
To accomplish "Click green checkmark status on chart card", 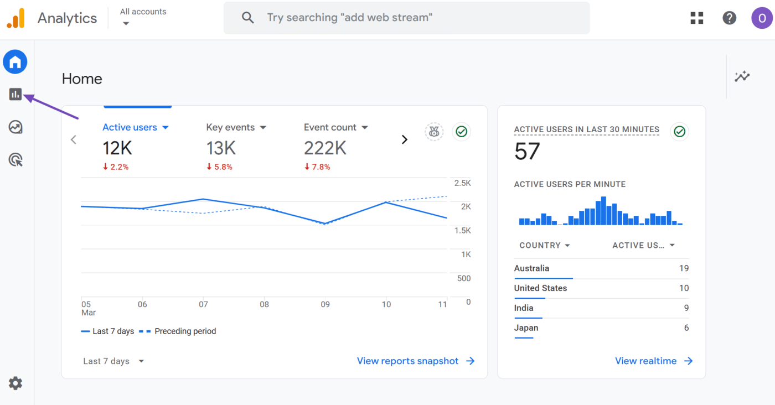I will coord(461,132).
